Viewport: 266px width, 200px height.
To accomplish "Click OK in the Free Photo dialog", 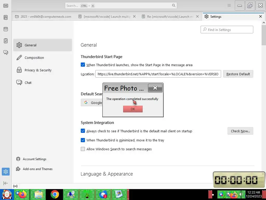I will [133, 109].
